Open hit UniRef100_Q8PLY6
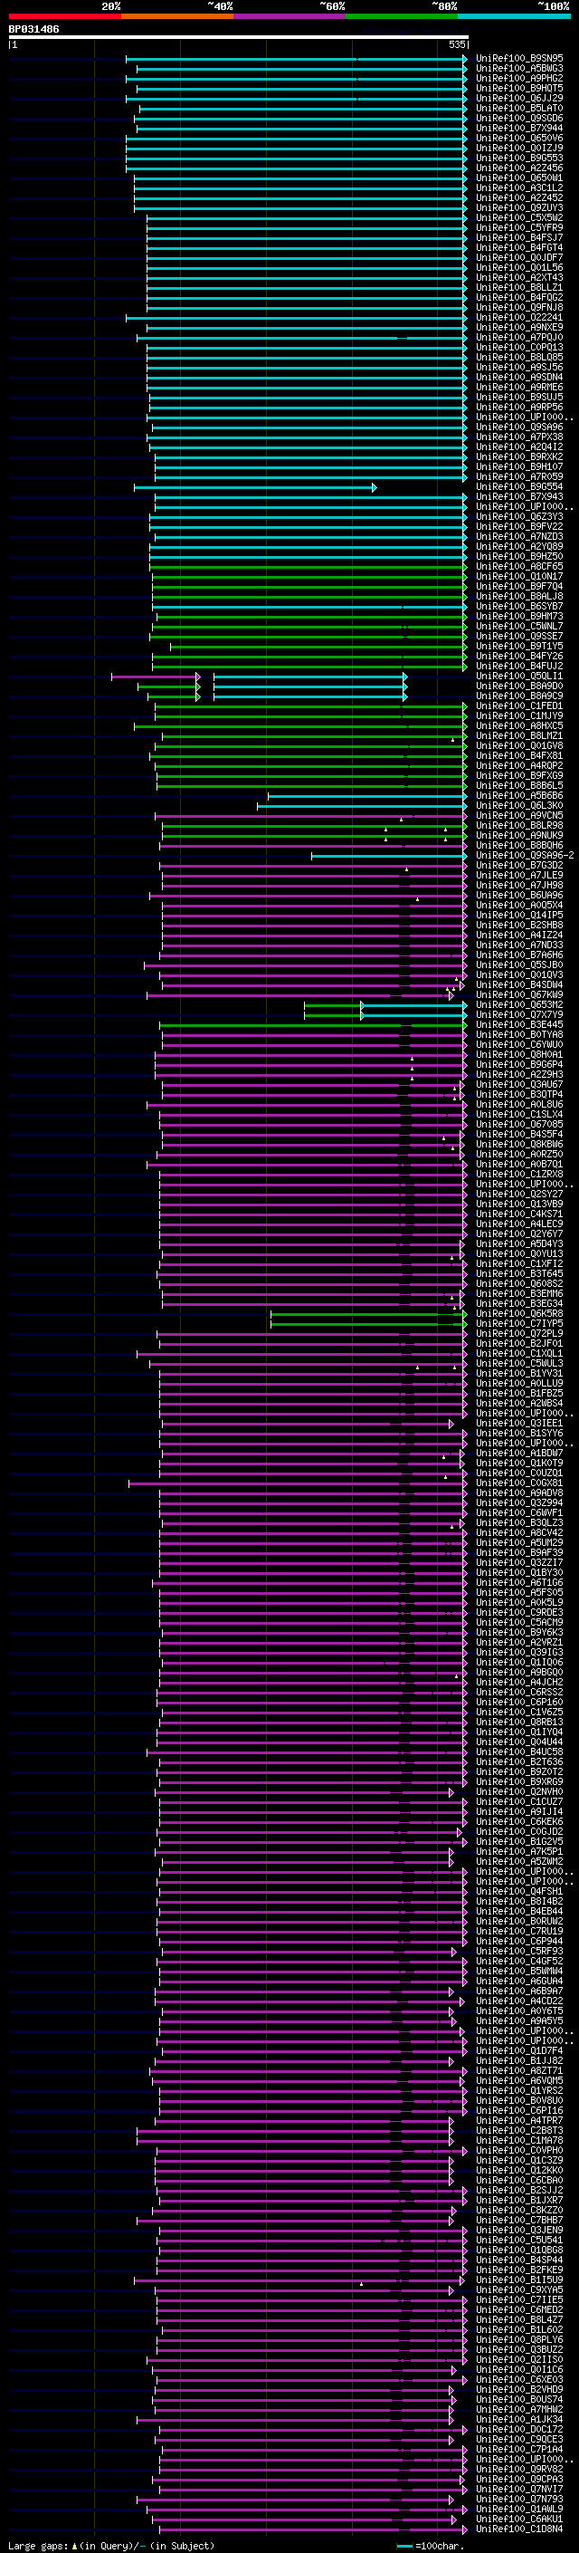This screenshot has height=2553, width=579. 519,2340
